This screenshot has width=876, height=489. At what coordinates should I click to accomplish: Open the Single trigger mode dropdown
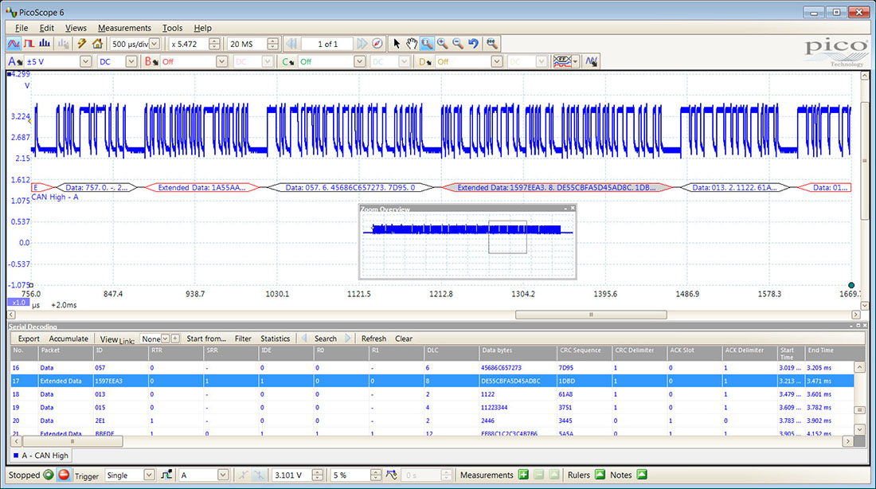pos(149,475)
